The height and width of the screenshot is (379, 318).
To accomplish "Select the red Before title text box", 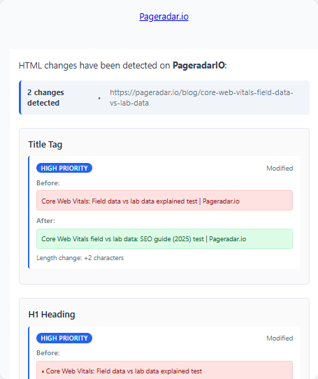I will tap(164, 201).
